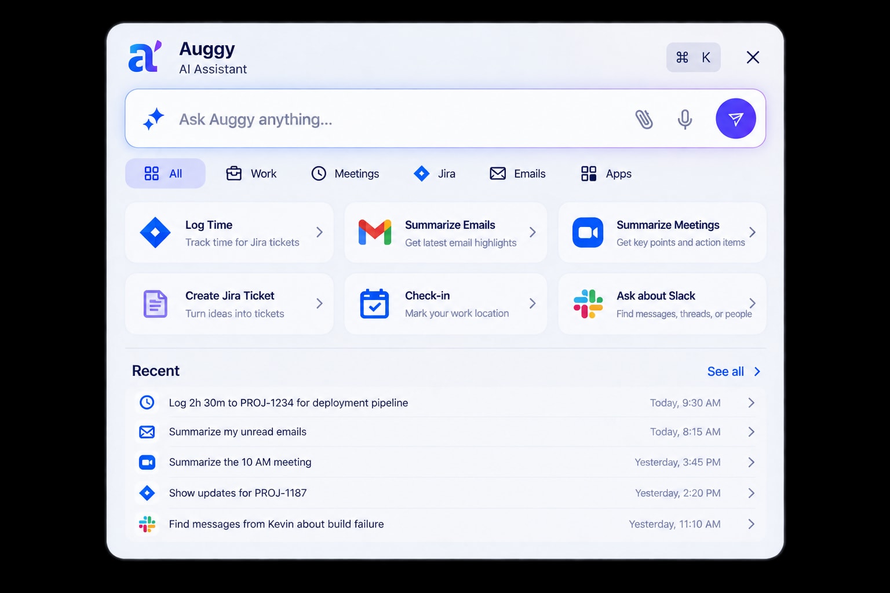The image size is (890, 593).
Task: Open recent item Summarize the 10 AM meeting
Action: pyautogui.click(x=445, y=462)
